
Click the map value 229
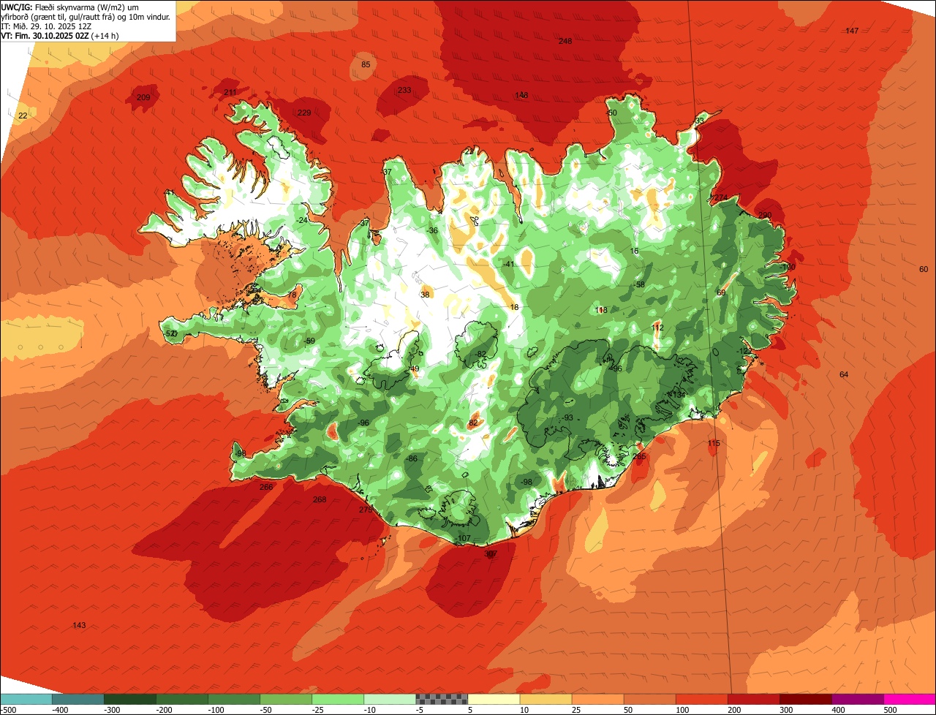(304, 112)
